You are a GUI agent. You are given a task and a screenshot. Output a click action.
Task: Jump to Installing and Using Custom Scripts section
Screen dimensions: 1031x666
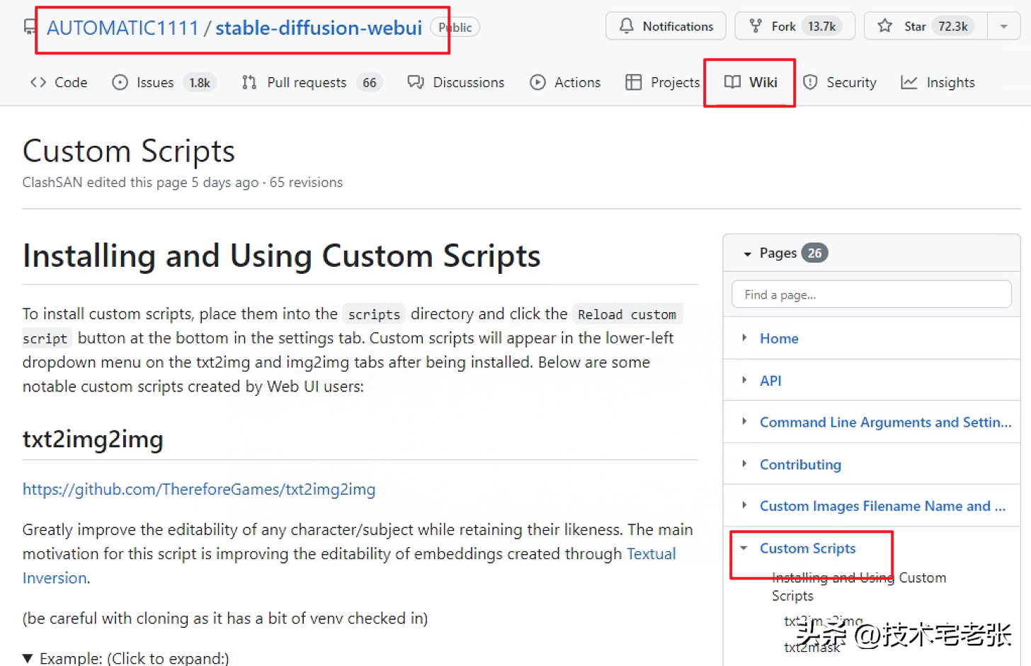pyautogui.click(x=859, y=587)
